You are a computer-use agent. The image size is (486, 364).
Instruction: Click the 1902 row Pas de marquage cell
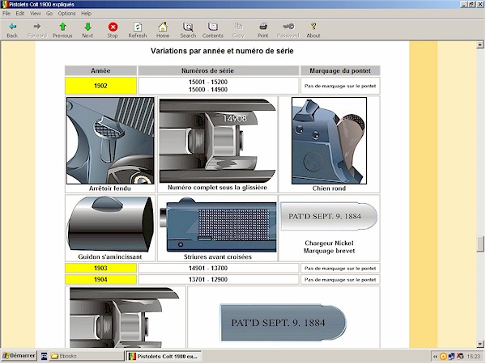click(340, 86)
